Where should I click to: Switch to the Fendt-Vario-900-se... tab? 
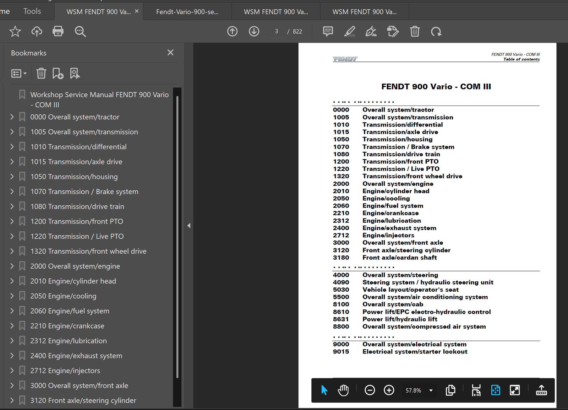pyautogui.click(x=187, y=12)
